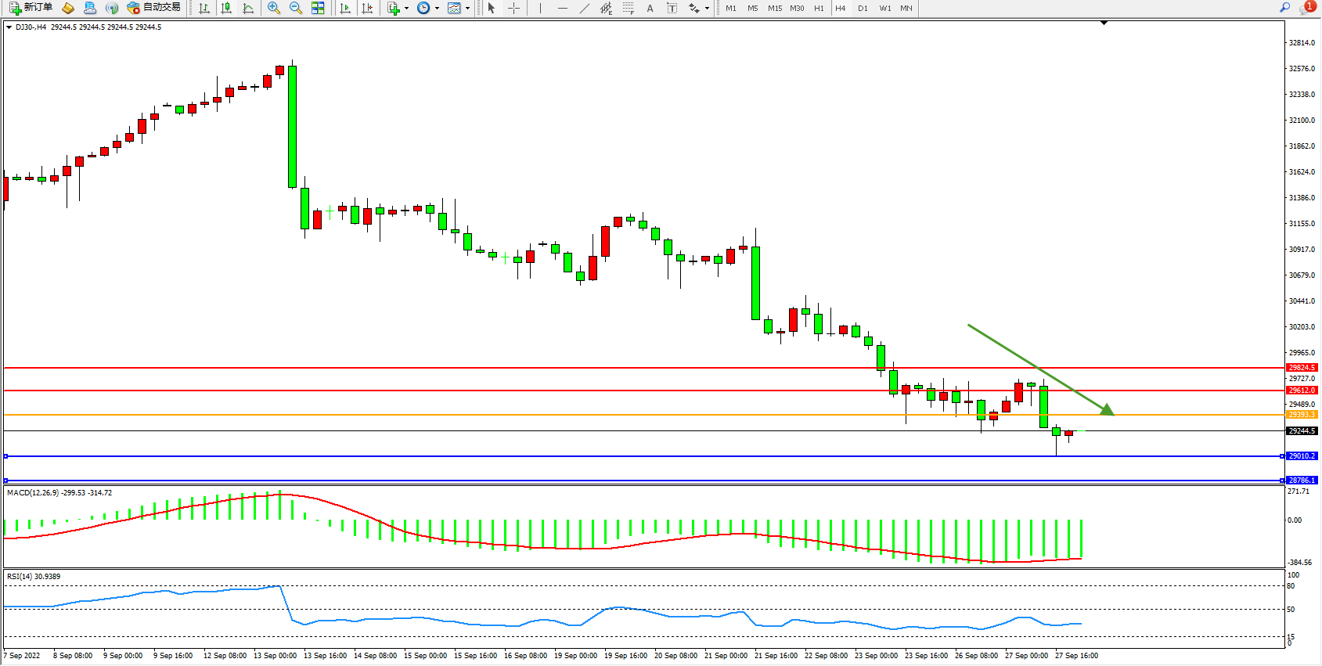
Task: Switch to the D1 timeframe
Action: [x=863, y=8]
